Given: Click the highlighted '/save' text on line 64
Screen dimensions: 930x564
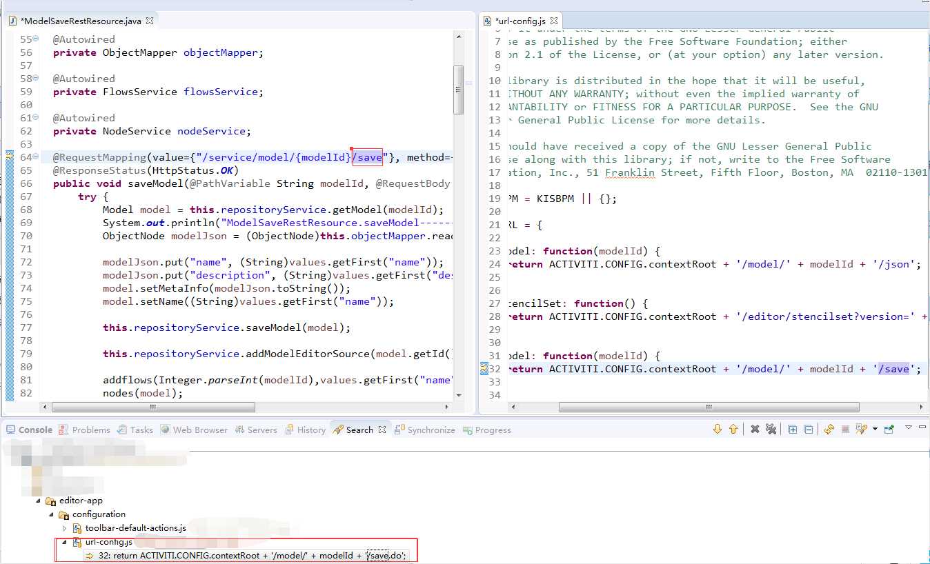Looking at the screenshot, I should (x=367, y=157).
